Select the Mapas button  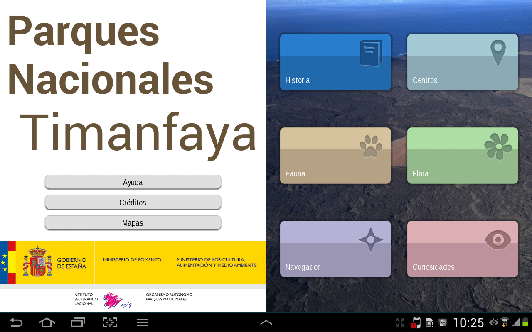tap(133, 223)
